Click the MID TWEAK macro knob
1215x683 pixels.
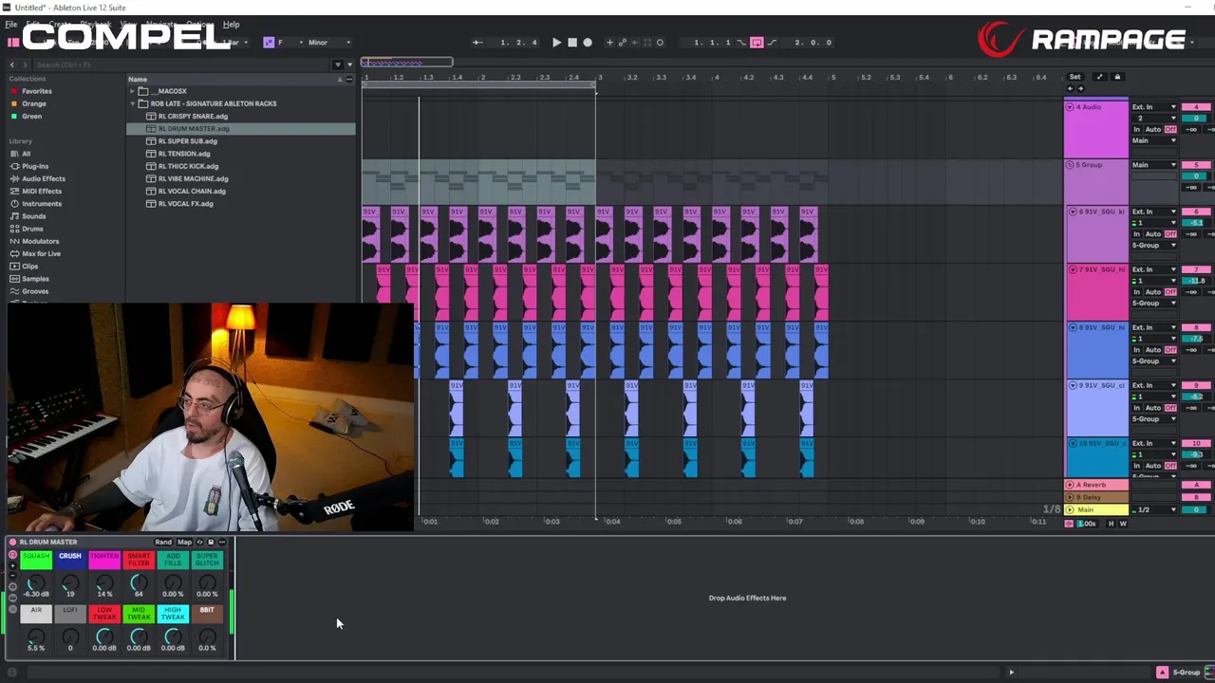click(139, 637)
